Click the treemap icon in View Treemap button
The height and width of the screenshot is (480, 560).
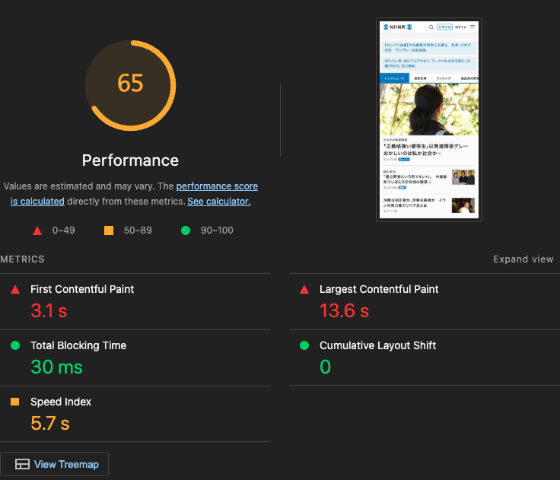tap(22, 464)
